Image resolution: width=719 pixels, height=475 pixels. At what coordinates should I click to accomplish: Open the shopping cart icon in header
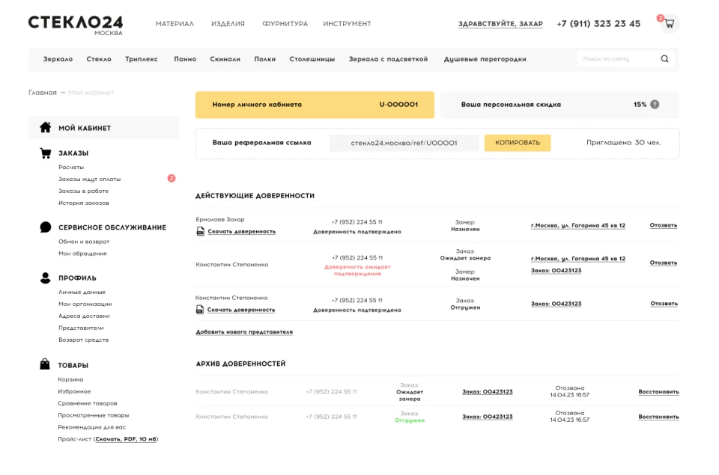pos(669,23)
